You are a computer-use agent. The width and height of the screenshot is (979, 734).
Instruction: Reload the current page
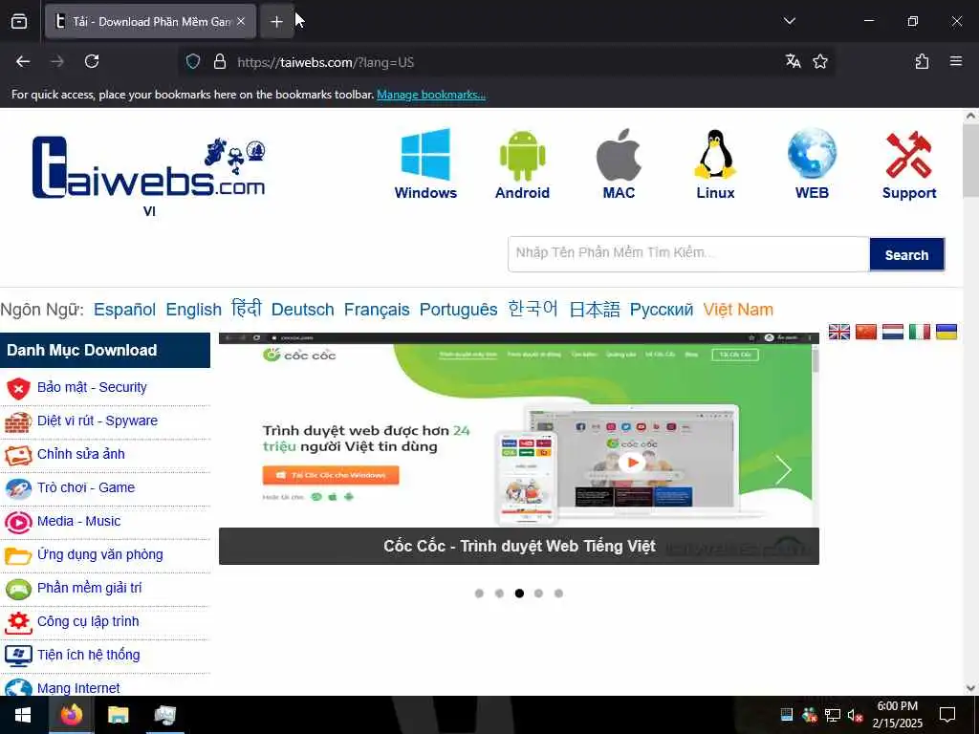92,61
